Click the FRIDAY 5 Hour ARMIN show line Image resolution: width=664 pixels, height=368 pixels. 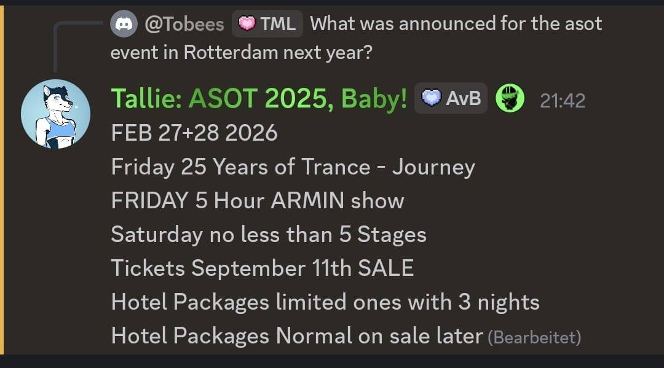click(258, 201)
